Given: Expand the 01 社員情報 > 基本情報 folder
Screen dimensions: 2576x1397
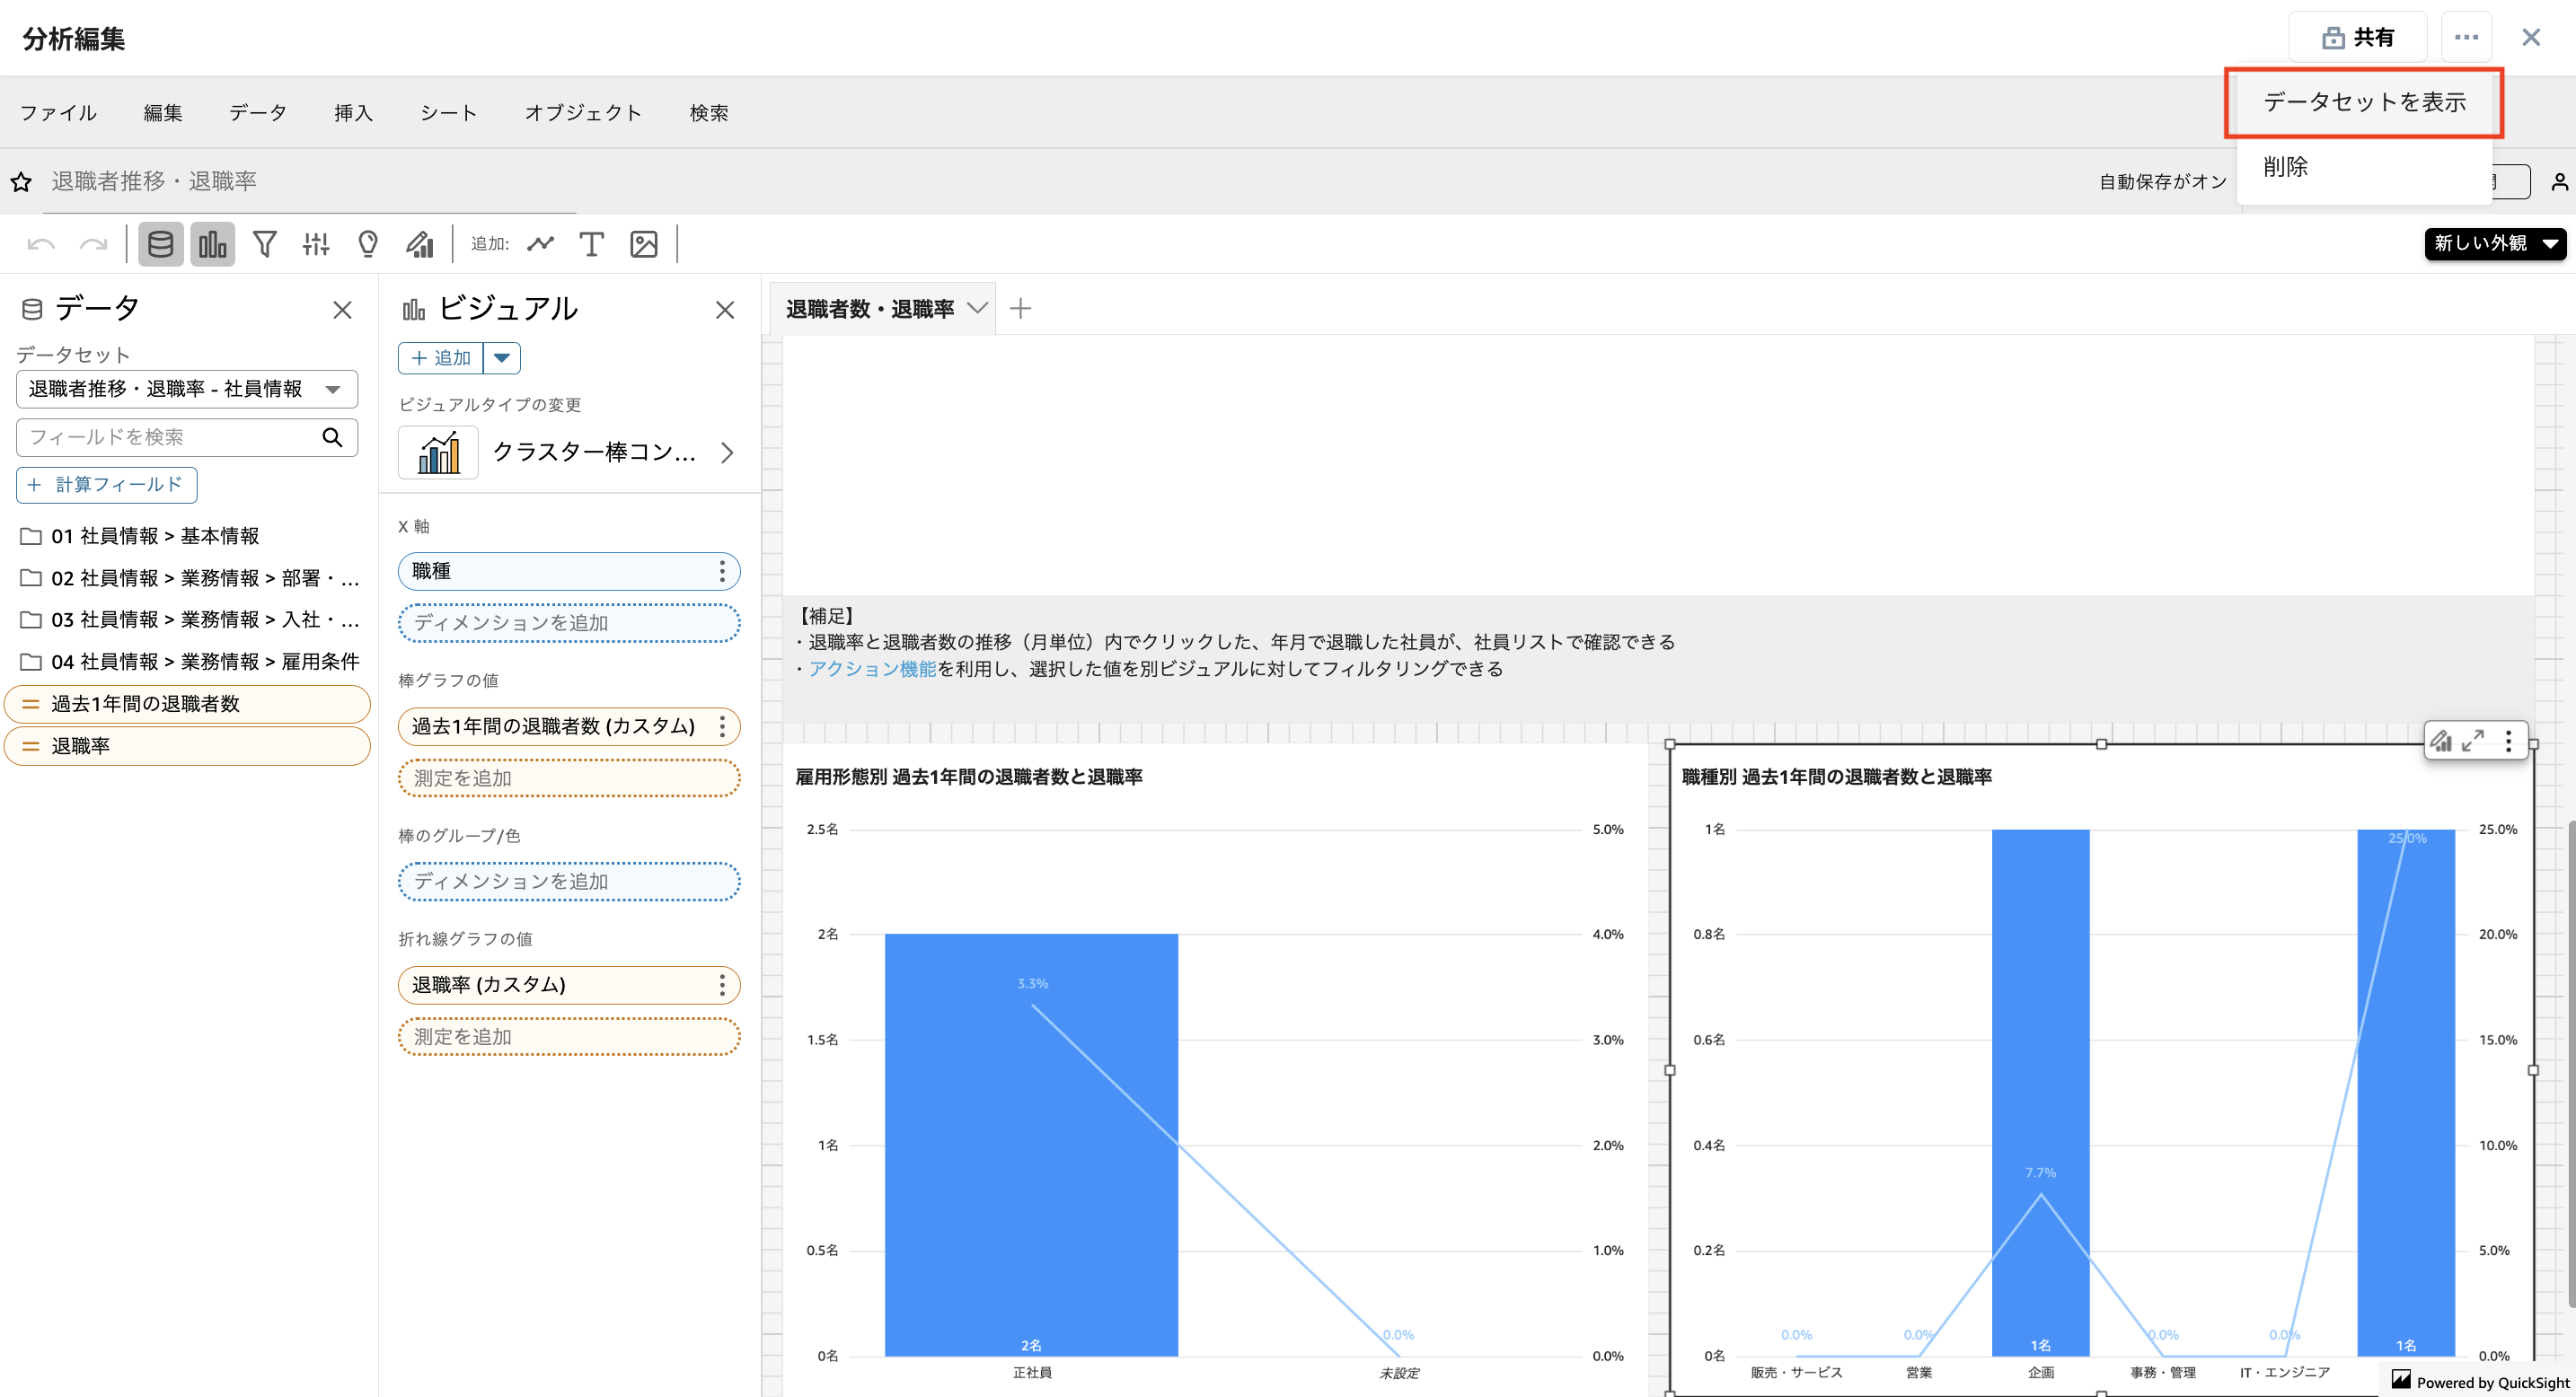Looking at the screenshot, I should point(155,536).
